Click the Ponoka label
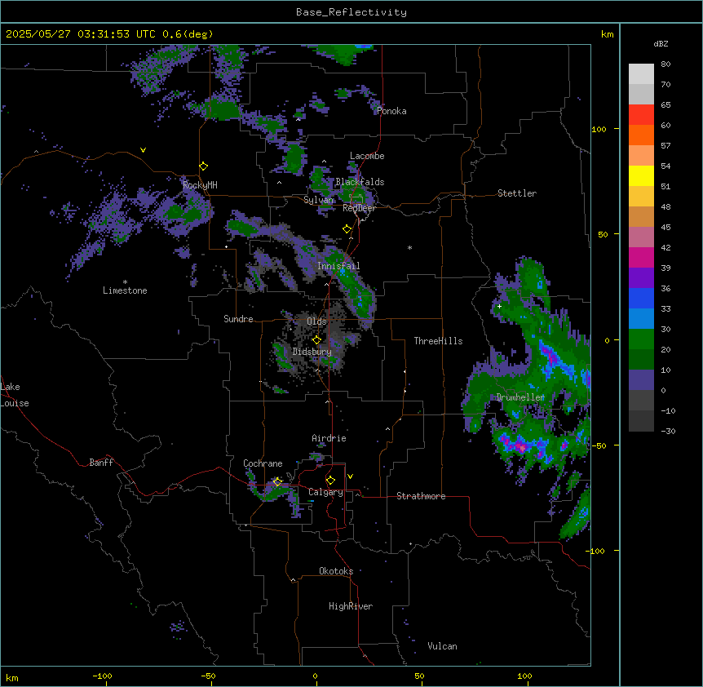Screen dimensions: 703x687 coord(391,111)
